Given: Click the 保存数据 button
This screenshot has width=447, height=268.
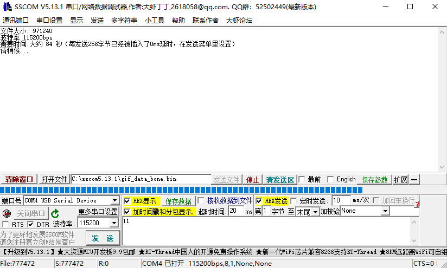Looking at the screenshot, I should point(178,201).
